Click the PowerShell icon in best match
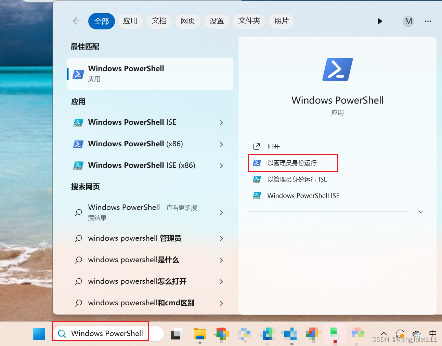Screen dimensions: 442x346 [78, 74]
